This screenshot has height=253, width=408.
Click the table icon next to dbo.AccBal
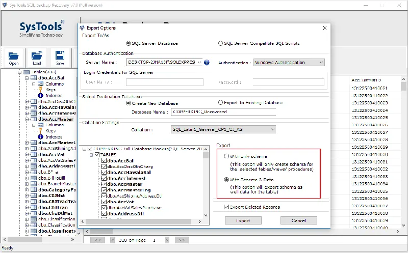click(34, 78)
